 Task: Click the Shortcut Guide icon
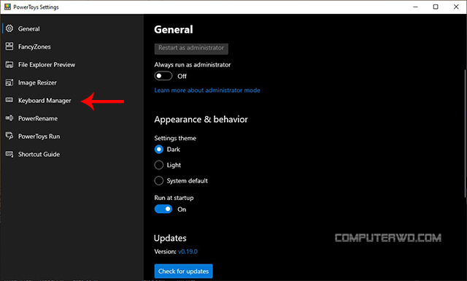[x=9, y=154]
